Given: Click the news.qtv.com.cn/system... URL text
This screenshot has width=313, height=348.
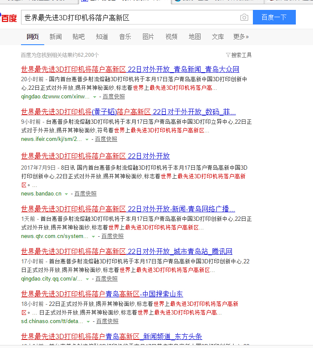Looking at the screenshot, I should click(55, 236).
